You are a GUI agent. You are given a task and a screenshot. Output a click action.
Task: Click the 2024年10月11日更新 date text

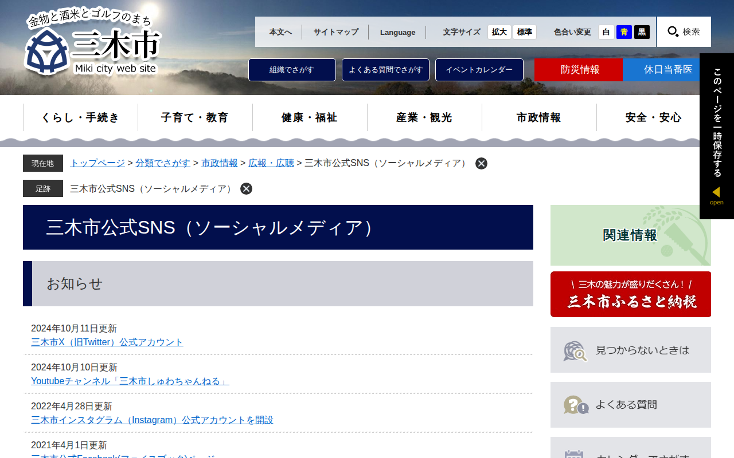[x=74, y=329]
